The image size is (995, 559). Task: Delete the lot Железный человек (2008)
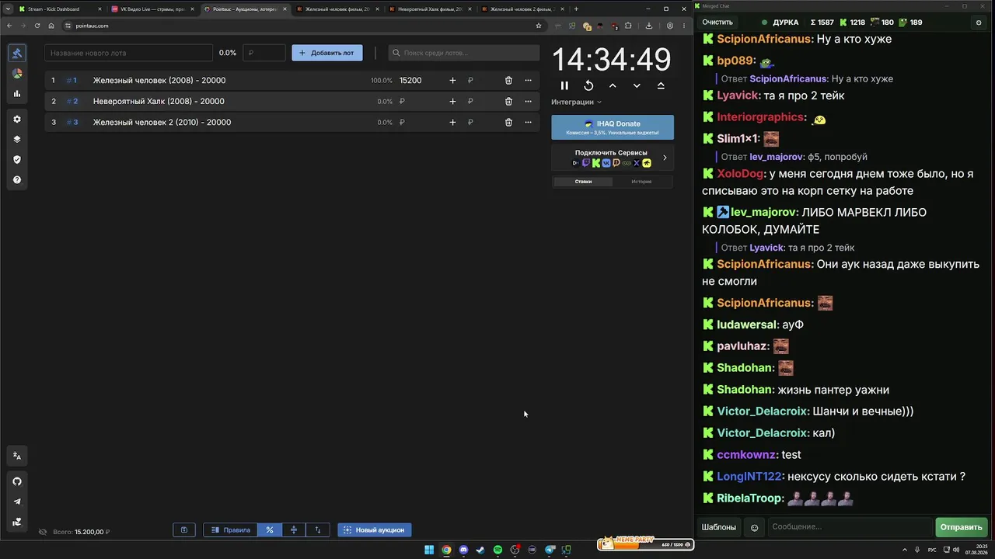pos(508,80)
